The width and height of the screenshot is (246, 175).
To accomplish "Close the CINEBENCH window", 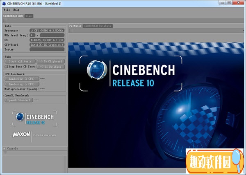I will point(239,3).
